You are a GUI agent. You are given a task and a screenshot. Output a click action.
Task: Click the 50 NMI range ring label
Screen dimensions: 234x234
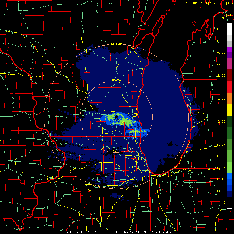pos(116,80)
